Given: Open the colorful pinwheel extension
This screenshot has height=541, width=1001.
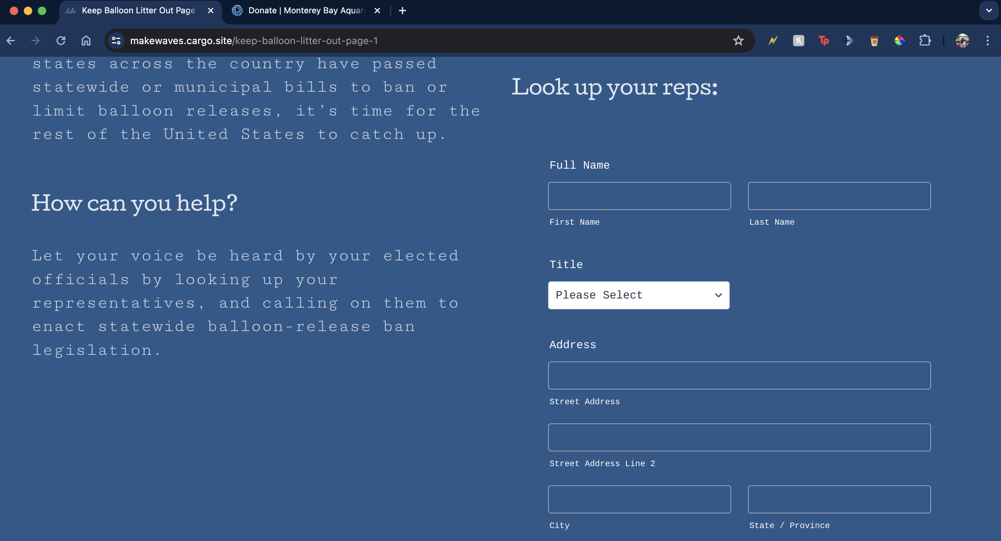Looking at the screenshot, I should pos(899,41).
